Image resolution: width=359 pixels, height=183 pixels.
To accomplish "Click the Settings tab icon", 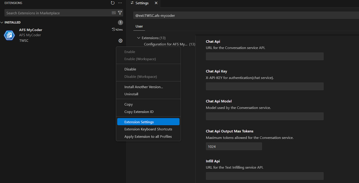I will (132, 3).
